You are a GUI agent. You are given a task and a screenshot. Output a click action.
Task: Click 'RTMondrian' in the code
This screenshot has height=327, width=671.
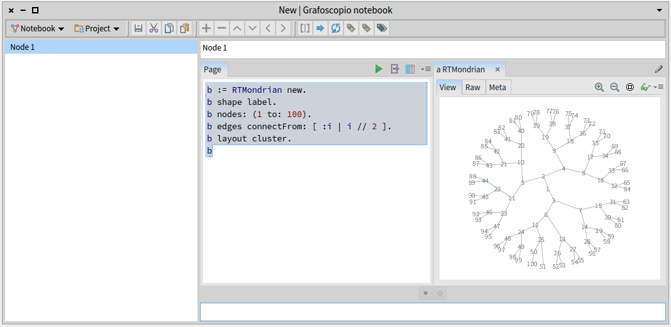257,90
